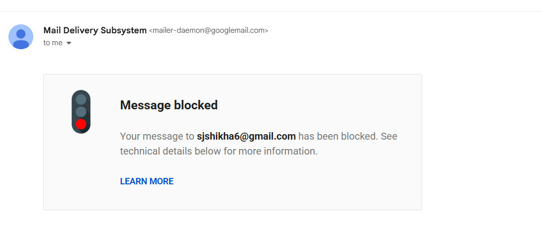Click the top gray light of the traffic light
This screenshot has width=541, height=239.
coord(81,99)
